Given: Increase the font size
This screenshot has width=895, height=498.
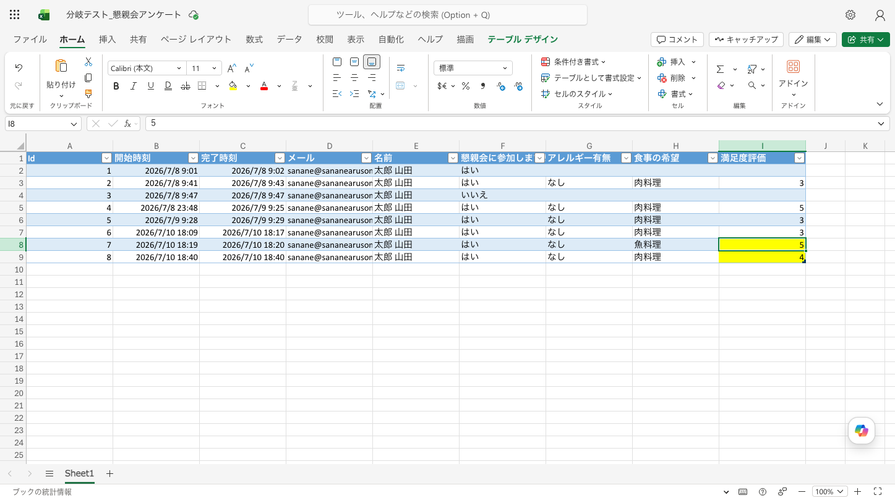Looking at the screenshot, I should coord(232,69).
